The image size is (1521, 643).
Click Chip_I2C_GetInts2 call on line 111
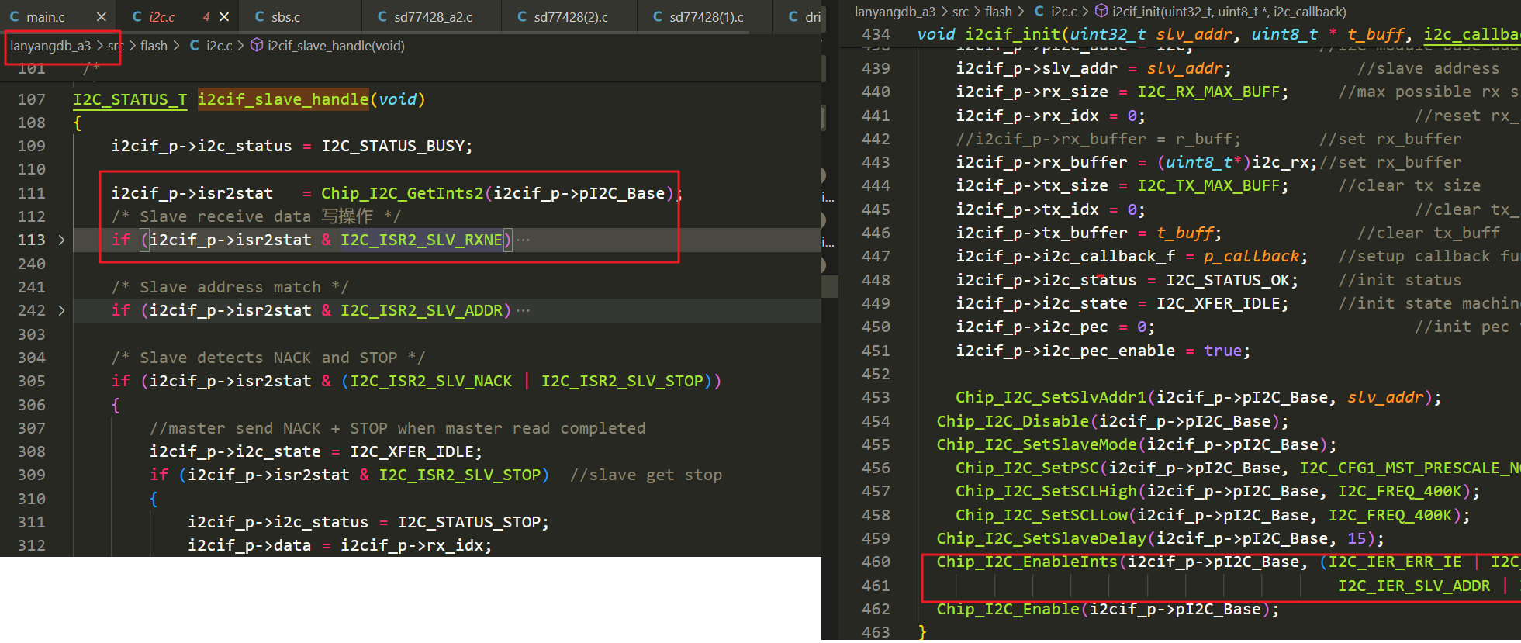point(402,192)
